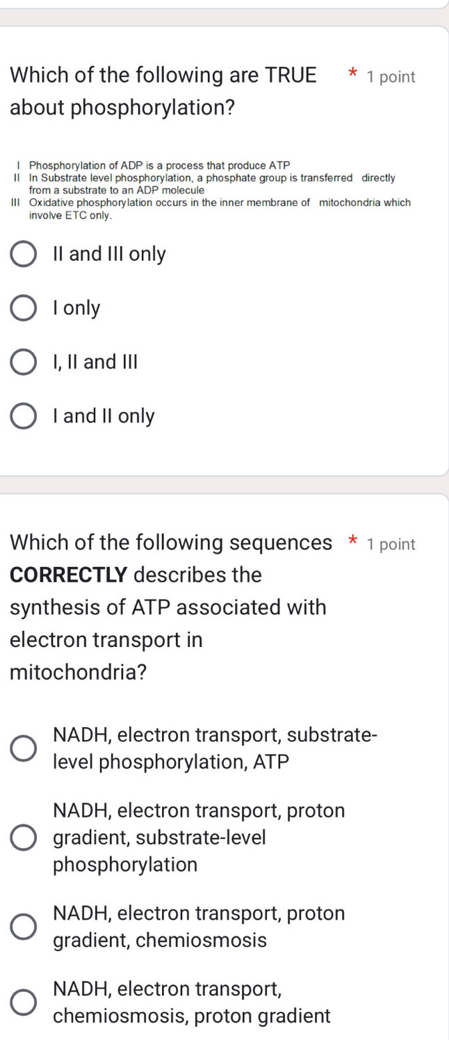Select the chemiosmosis, proton gradient answer
The height and width of the screenshot is (1040, 449).
pyautogui.click(x=24, y=1002)
